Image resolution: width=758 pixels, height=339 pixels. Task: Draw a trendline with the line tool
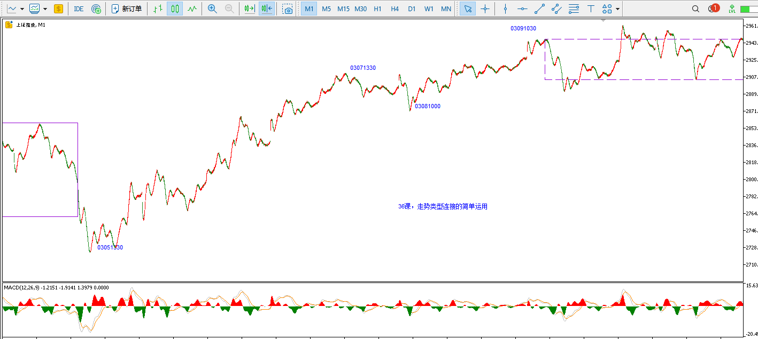pyautogui.click(x=539, y=9)
